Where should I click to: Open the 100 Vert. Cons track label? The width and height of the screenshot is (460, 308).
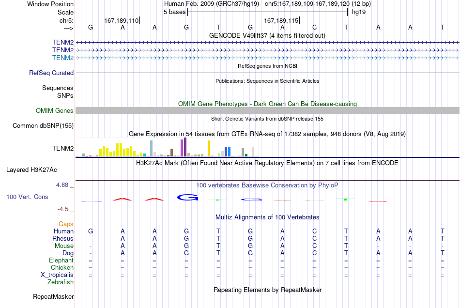(27, 197)
